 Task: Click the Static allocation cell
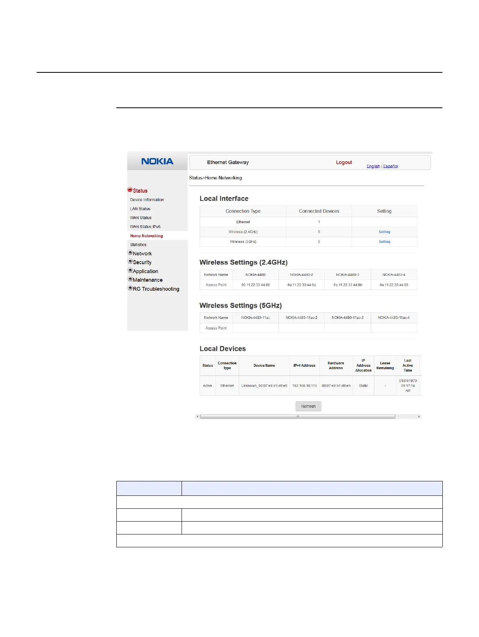click(363, 386)
